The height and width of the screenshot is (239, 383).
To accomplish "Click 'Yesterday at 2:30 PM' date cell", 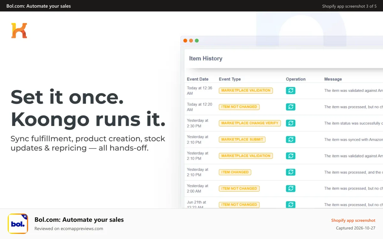I will [198, 123].
